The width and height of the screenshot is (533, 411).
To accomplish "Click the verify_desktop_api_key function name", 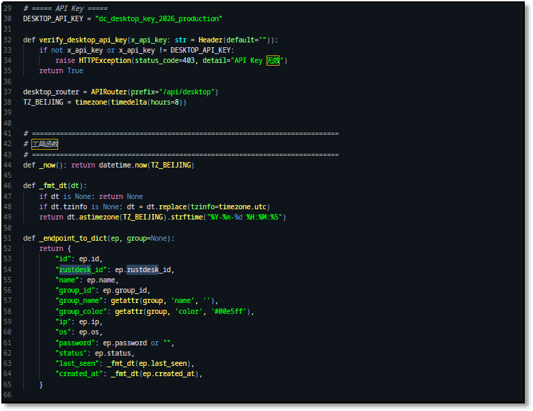I will coord(83,40).
